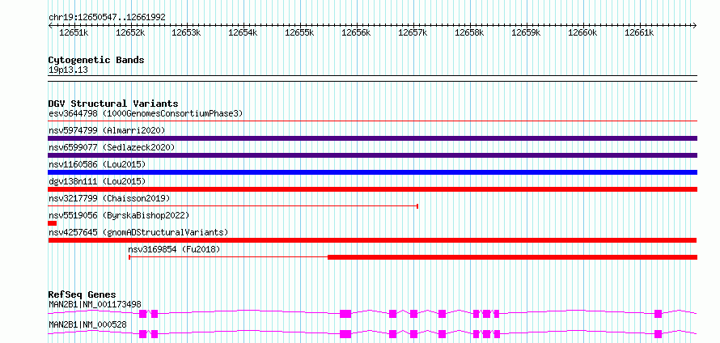720x343 pixels.
Task: Open variant label nsv5974799 (Almarri2020)
Action: tap(107, 130)
